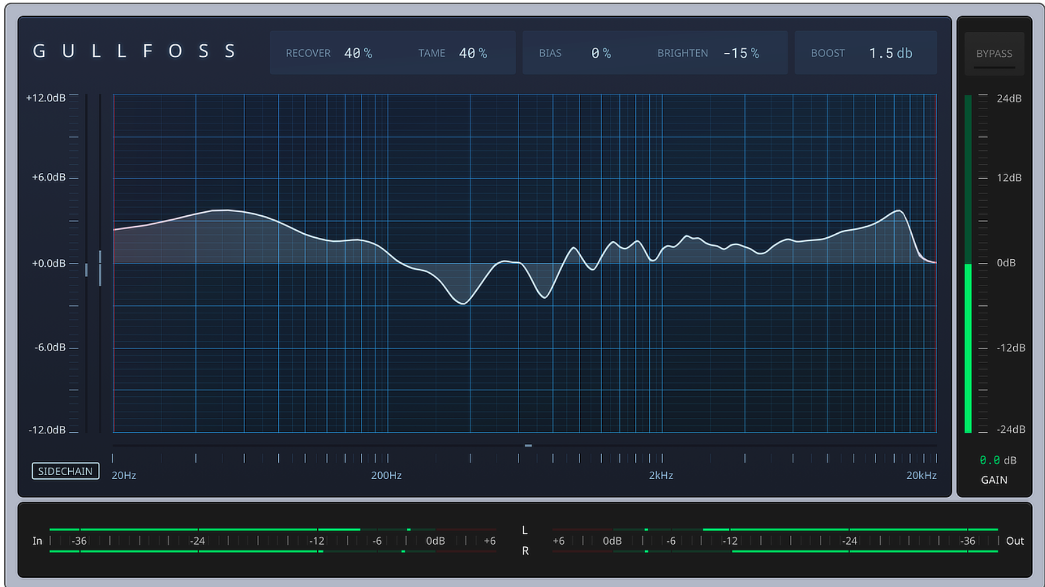Click the RECOVER value 40 %
Screen dimensions: 1045x587
coord(358,53)
